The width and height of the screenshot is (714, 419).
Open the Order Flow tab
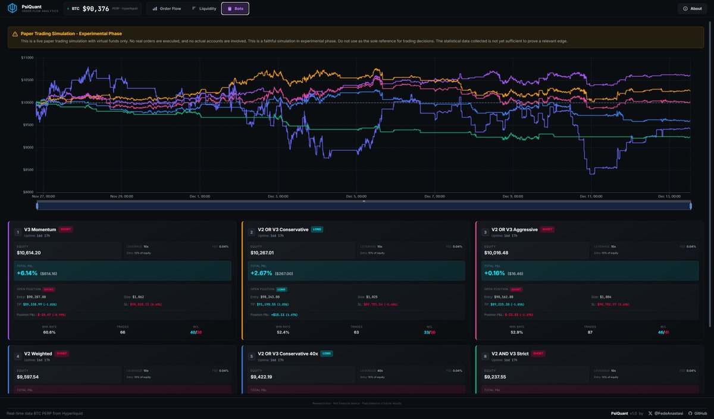pyautogui.click(x=167, y=8)
